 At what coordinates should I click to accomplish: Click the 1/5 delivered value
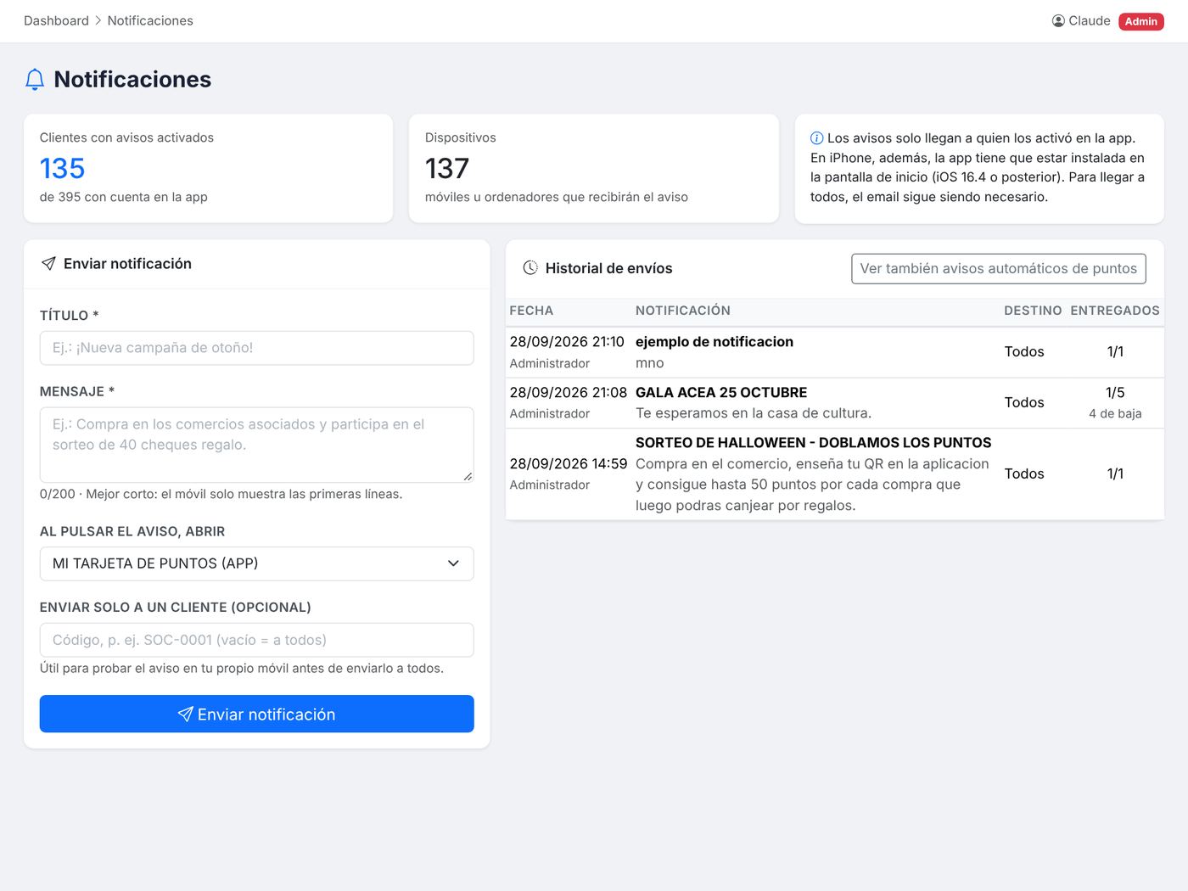(x=1115, y=393)
